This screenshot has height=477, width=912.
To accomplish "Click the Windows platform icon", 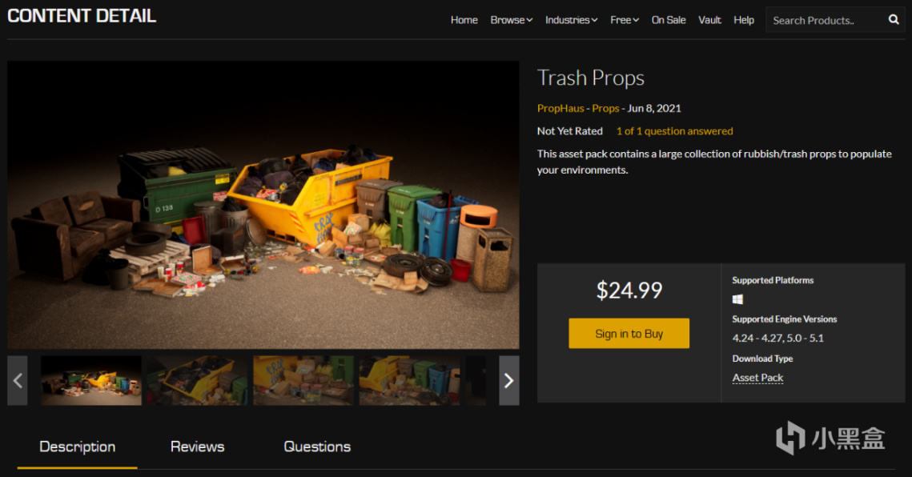I will tap(737, 299).
